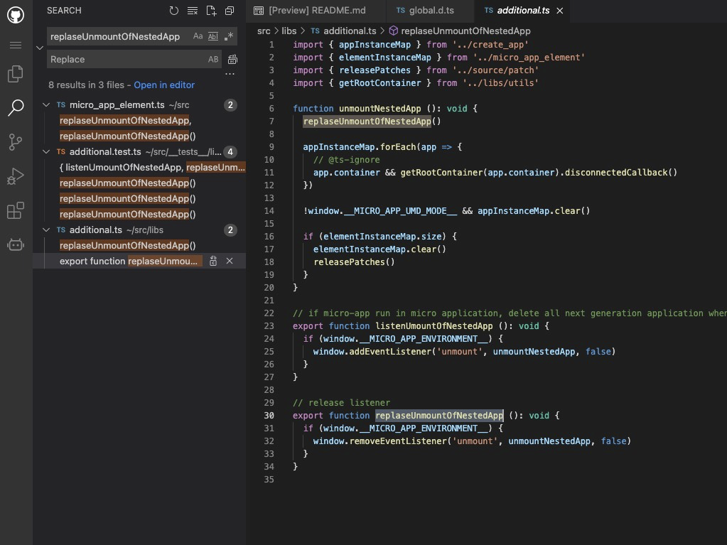Image resolution: width=727 pixels, height=545 pixels.
Task: Click the Open in editor link
Action: click(163, 85)
